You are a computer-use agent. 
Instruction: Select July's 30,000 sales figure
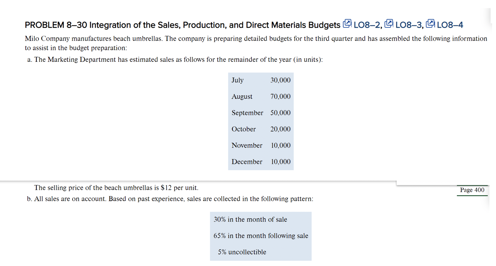pos(280,80)
